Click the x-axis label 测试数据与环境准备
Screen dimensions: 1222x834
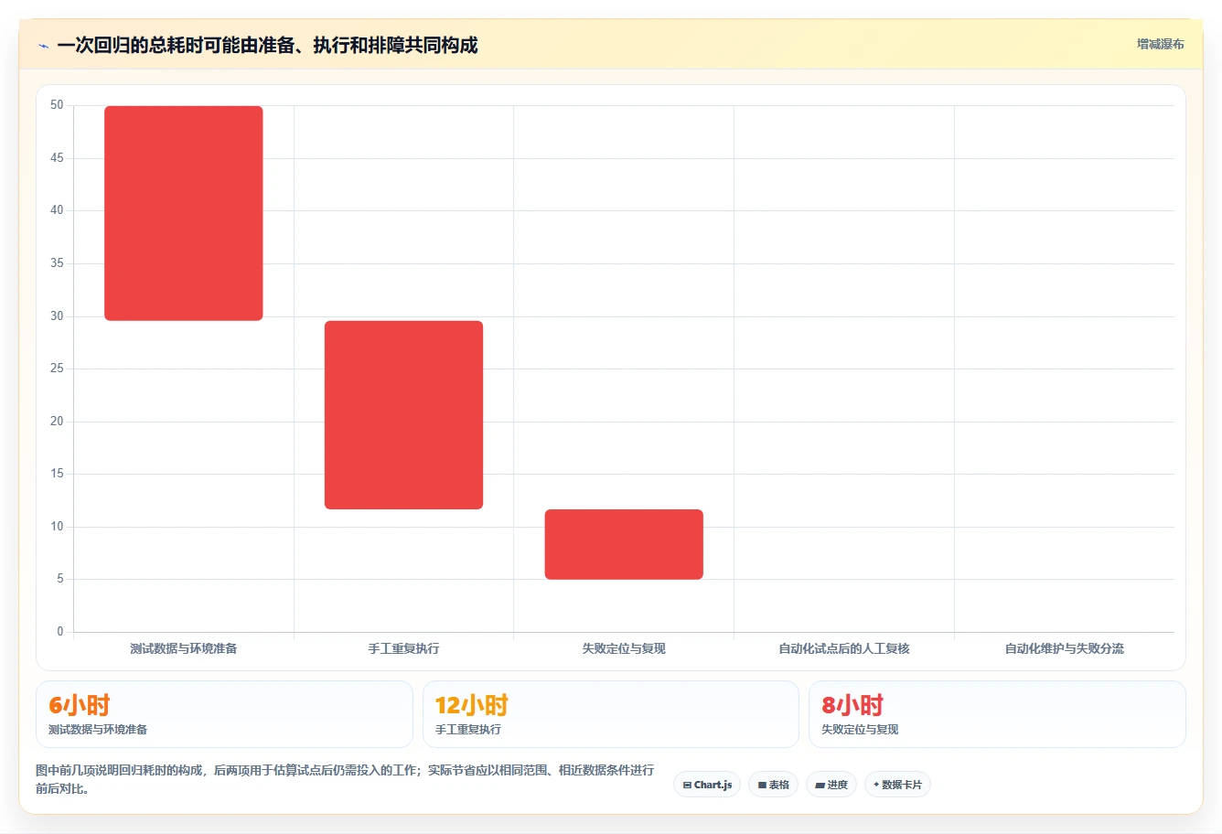pos(184,648)
